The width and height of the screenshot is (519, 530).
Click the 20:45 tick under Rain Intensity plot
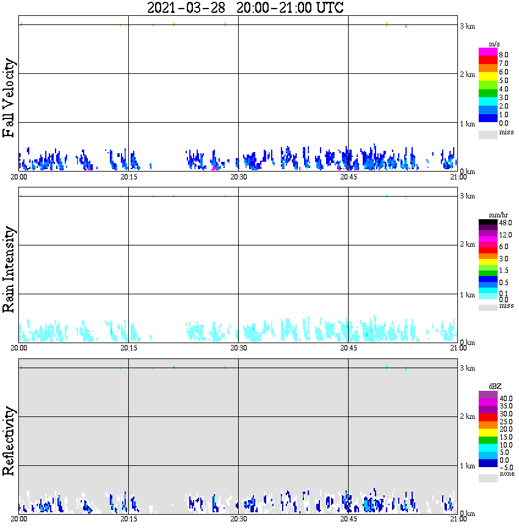348,348
